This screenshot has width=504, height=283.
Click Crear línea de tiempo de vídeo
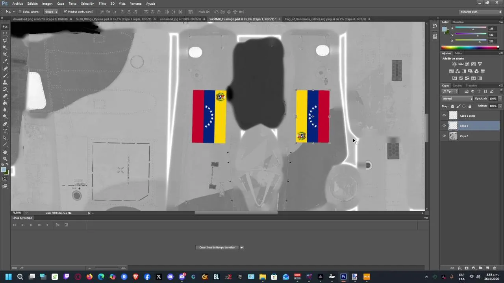coord(217,248)
